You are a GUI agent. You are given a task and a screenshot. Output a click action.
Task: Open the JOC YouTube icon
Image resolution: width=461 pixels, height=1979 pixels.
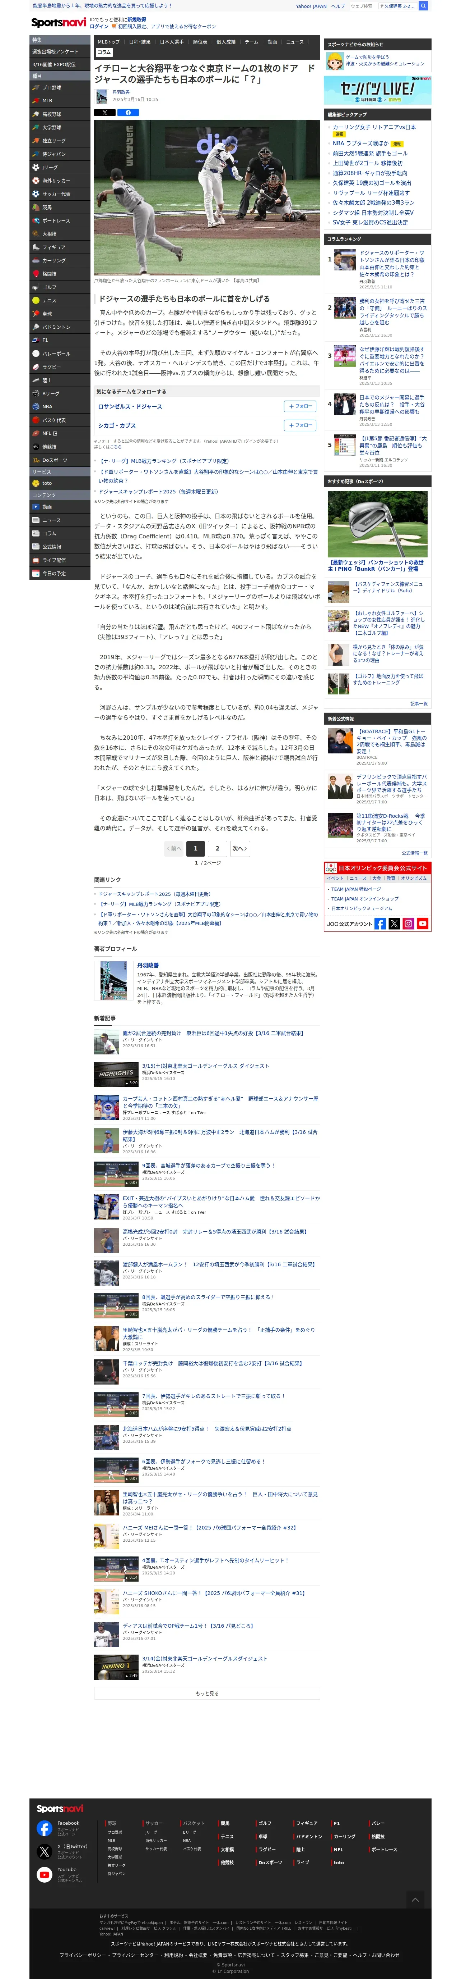423,924
